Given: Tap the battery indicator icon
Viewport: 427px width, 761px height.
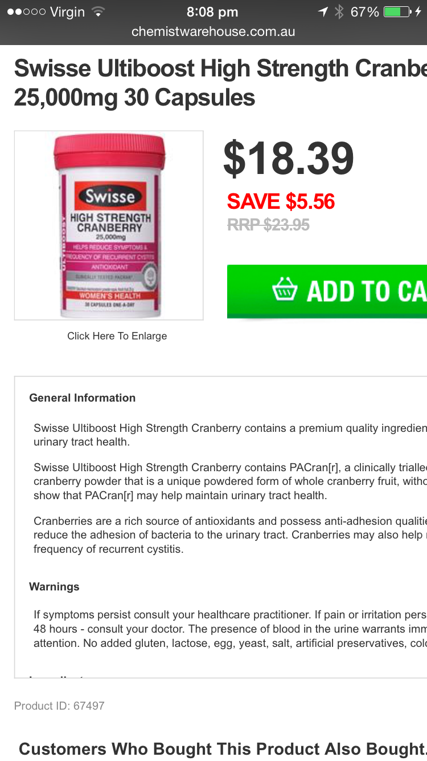Looking at the screenshot, I should click(x=397, y=11).
